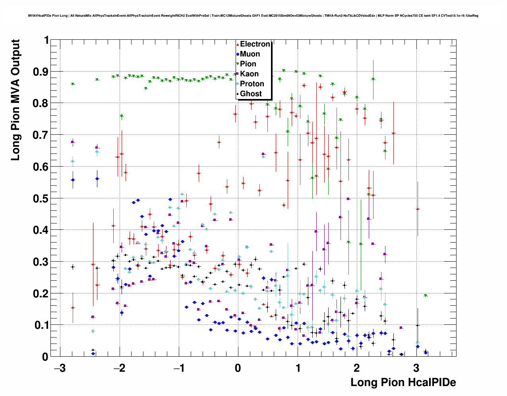Click the red Electron triangle legend marker
507x396 pixels.
[x=238, y=44]
